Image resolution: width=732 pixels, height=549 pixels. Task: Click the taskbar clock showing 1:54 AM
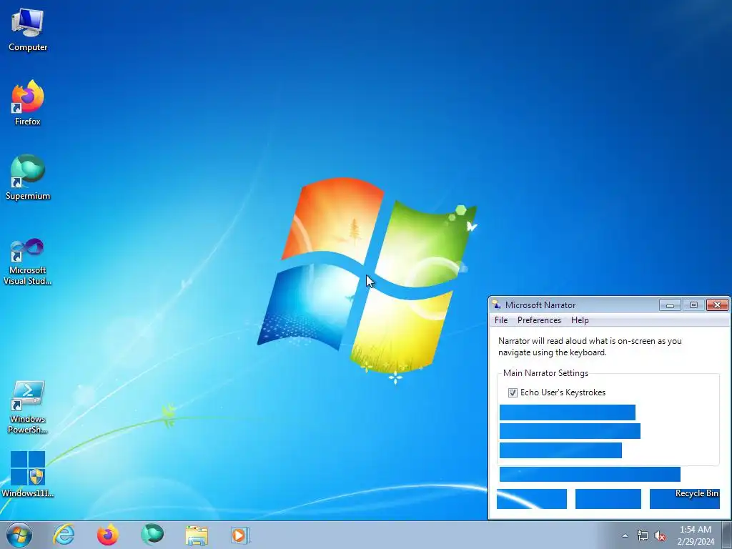click(696, 535)
